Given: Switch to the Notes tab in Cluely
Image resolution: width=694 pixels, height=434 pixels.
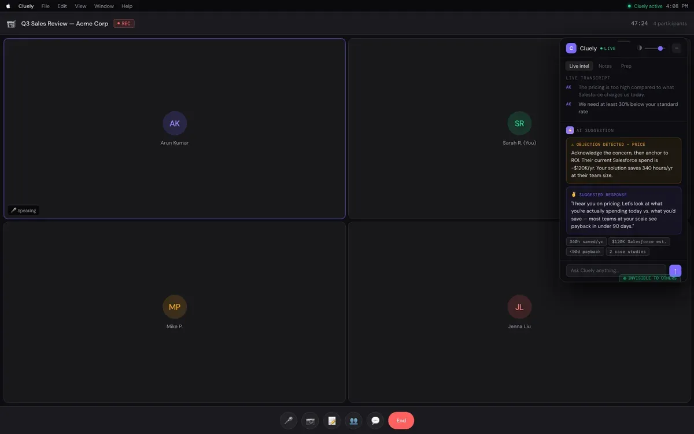Looking at the screenshot, I should click(605, 66).
